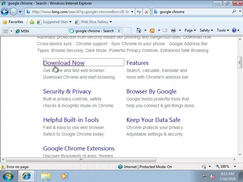Expand the zoom level dropdown arrow
Image resolution: width=243 pixels, height=182 pixels.
[x=235, y=167]
